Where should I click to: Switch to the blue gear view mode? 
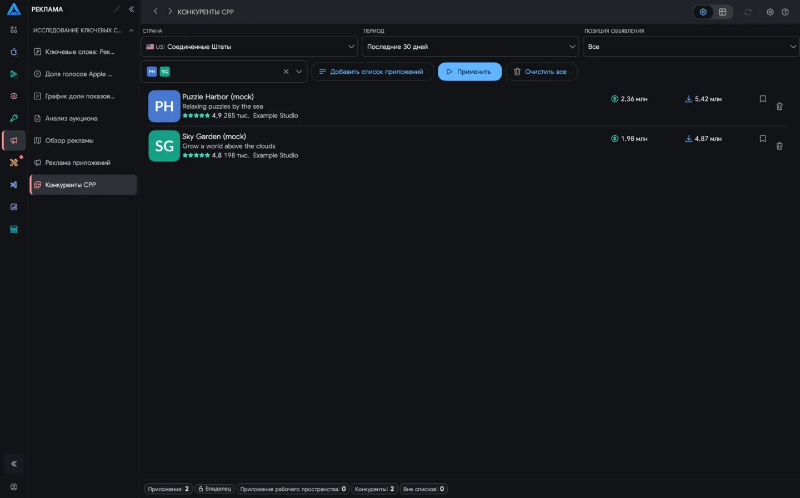point(703,12)
